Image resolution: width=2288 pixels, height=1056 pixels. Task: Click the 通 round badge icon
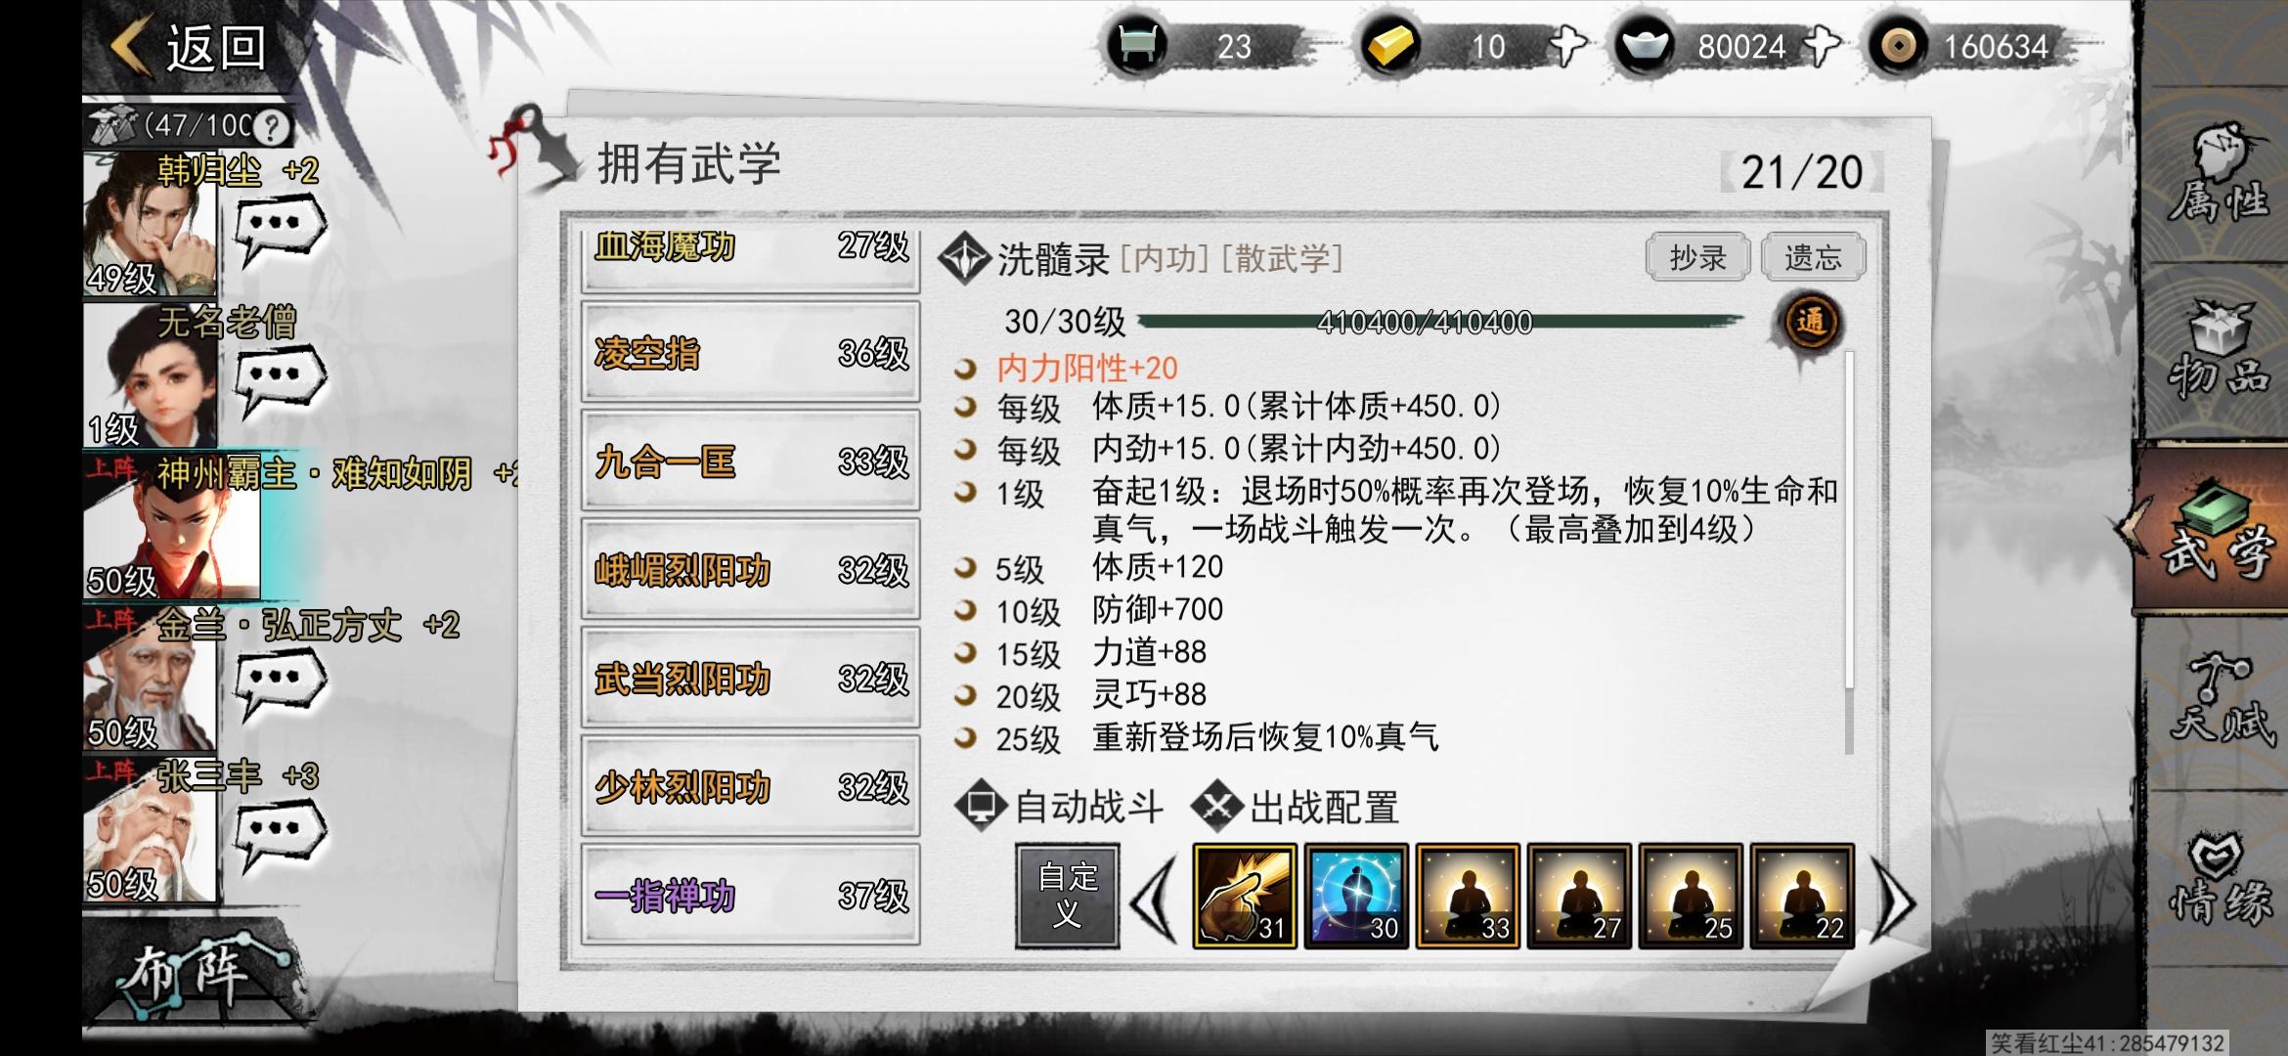[1810, 322]
